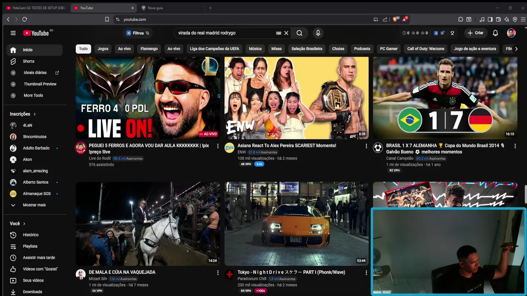Open the Brasil 1 x 7 Alemanha thumbnail
Screen dimensions: 527x296
point(445,98)
